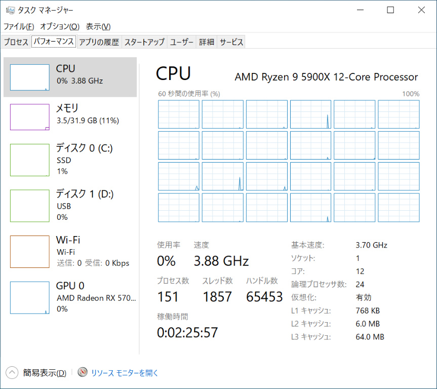Switch to the Processes tab
This screenshot has height=389, width=437.
[x=16, y=42]
